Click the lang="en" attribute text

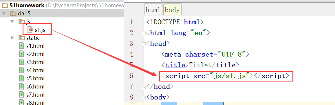point(188,33)
